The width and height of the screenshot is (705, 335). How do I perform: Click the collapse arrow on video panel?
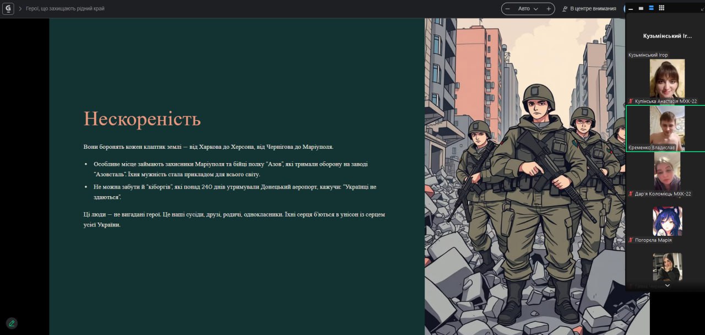coord(667,285)
